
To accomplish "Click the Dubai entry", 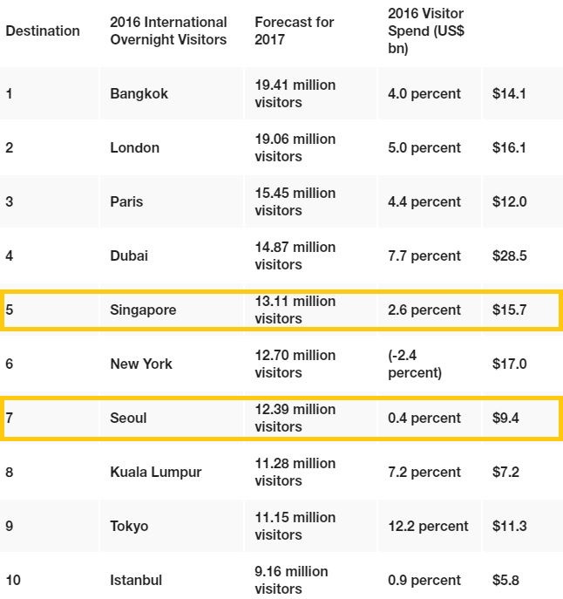I will [129, 255].
